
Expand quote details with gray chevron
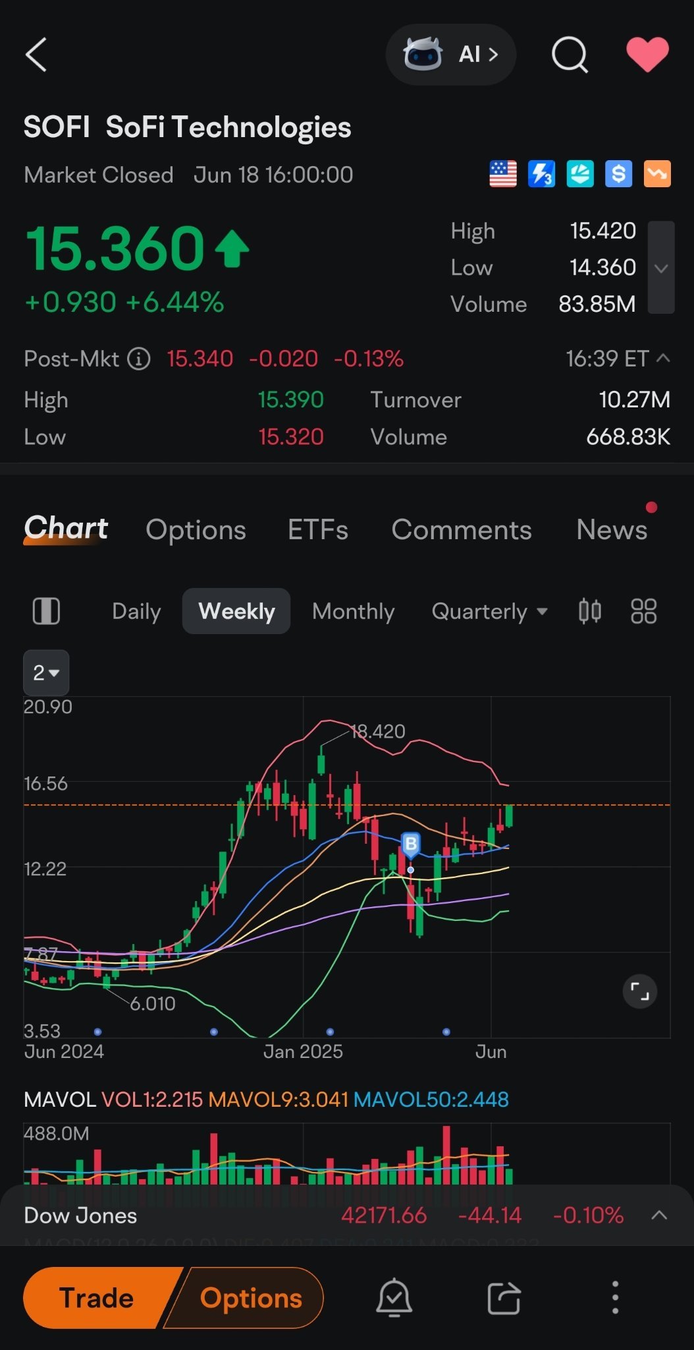[661, 268]
